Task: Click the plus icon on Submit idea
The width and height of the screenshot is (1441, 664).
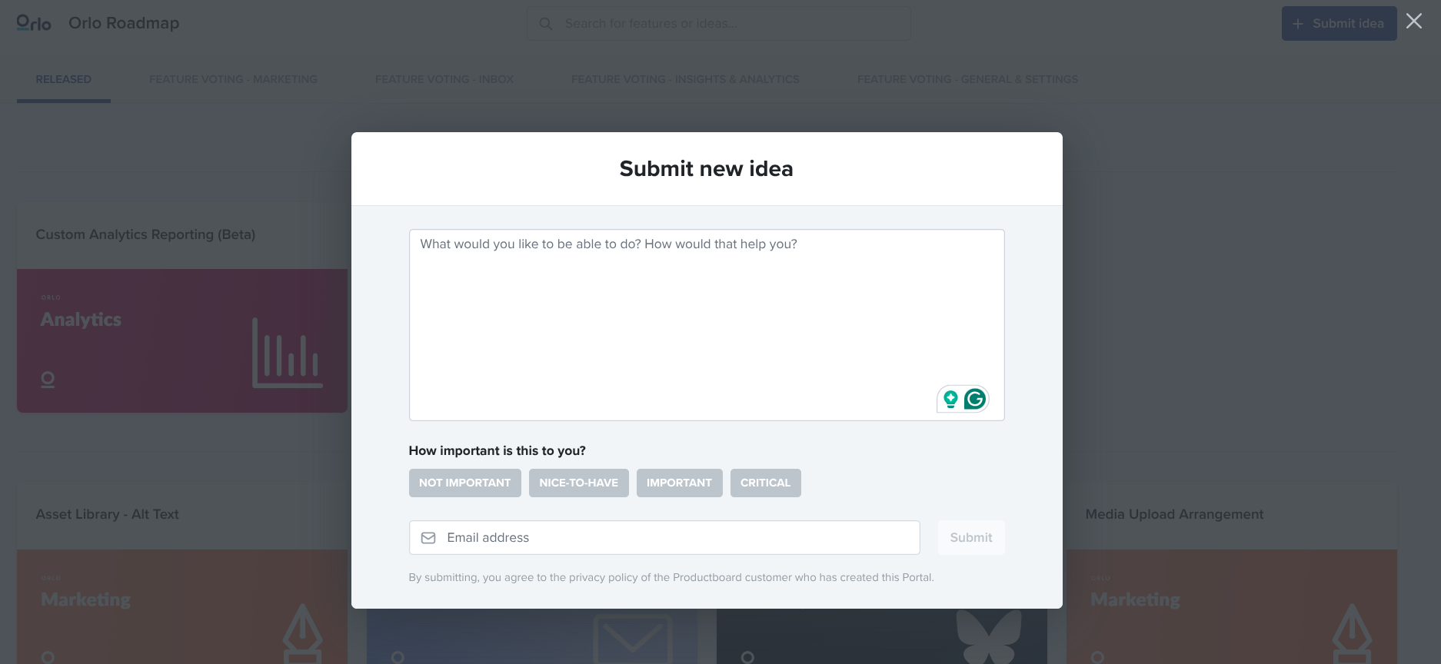Action: (x=1298, y=24)
